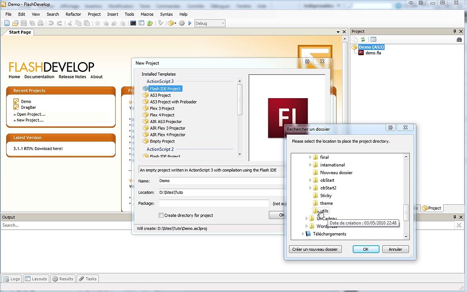Select the Flex 4 Project template

point(162,115)
